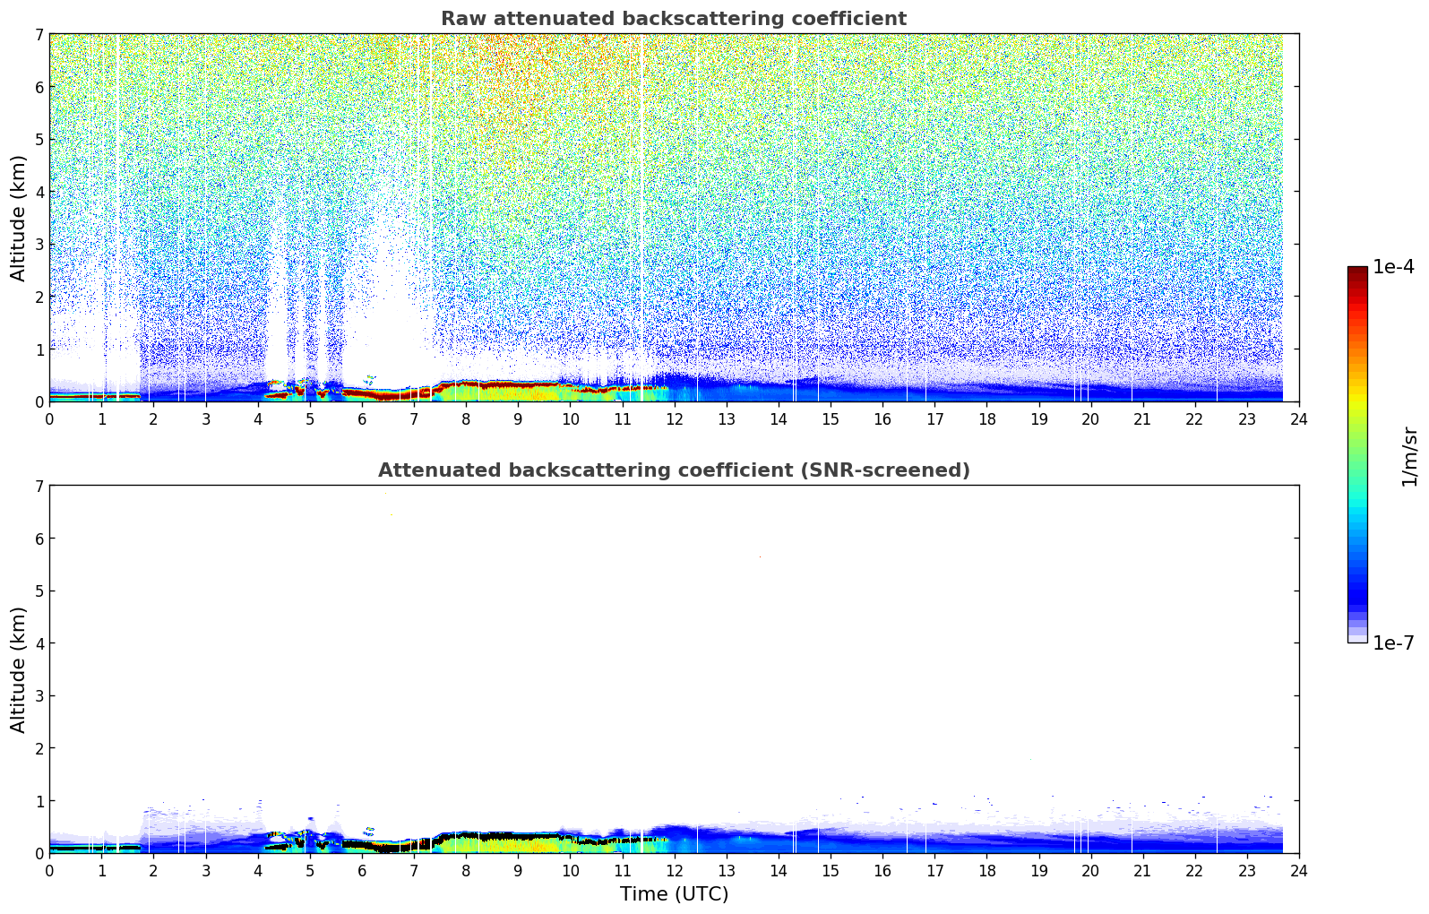Click the lower plot 'Altitude (km)' label

[x=19, y=669]
